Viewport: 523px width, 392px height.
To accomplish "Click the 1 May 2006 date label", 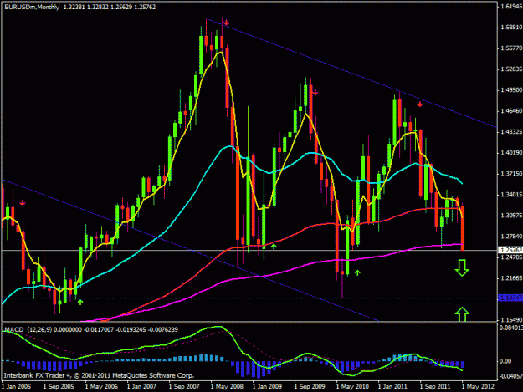I will [101, 386].
